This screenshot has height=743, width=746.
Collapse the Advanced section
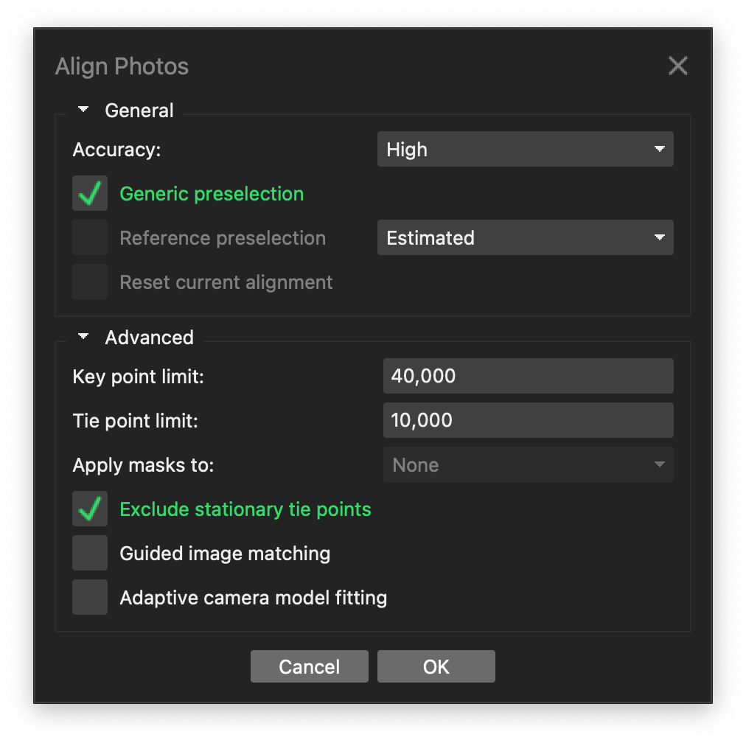(x=83, y=337)
